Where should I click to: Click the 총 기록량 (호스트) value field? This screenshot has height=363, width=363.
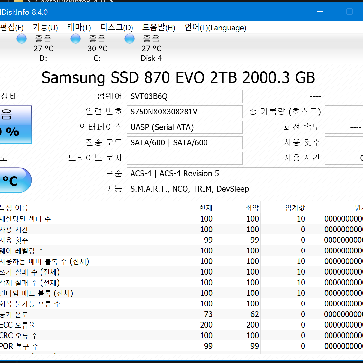[344, 112]
